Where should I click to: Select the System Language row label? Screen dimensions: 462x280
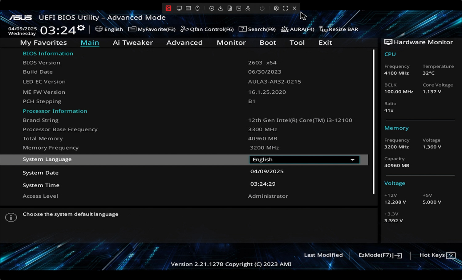tap(47, 159)
